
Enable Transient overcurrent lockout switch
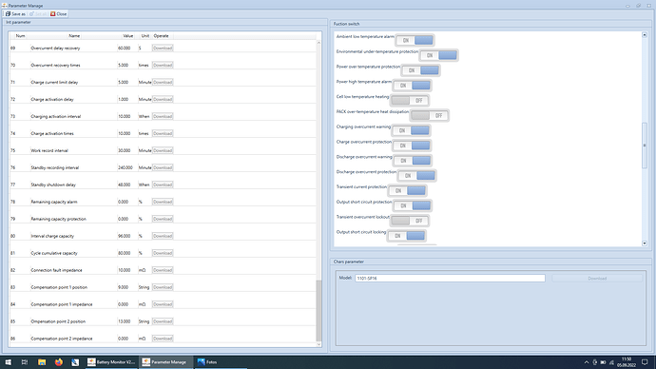click(x=409, y=221)
